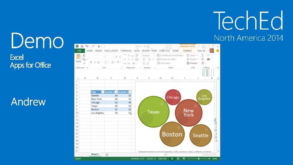Open the Gary De... account dropdown
The width and height of the screenshot is (293, 165).
[x=203, y=51]
